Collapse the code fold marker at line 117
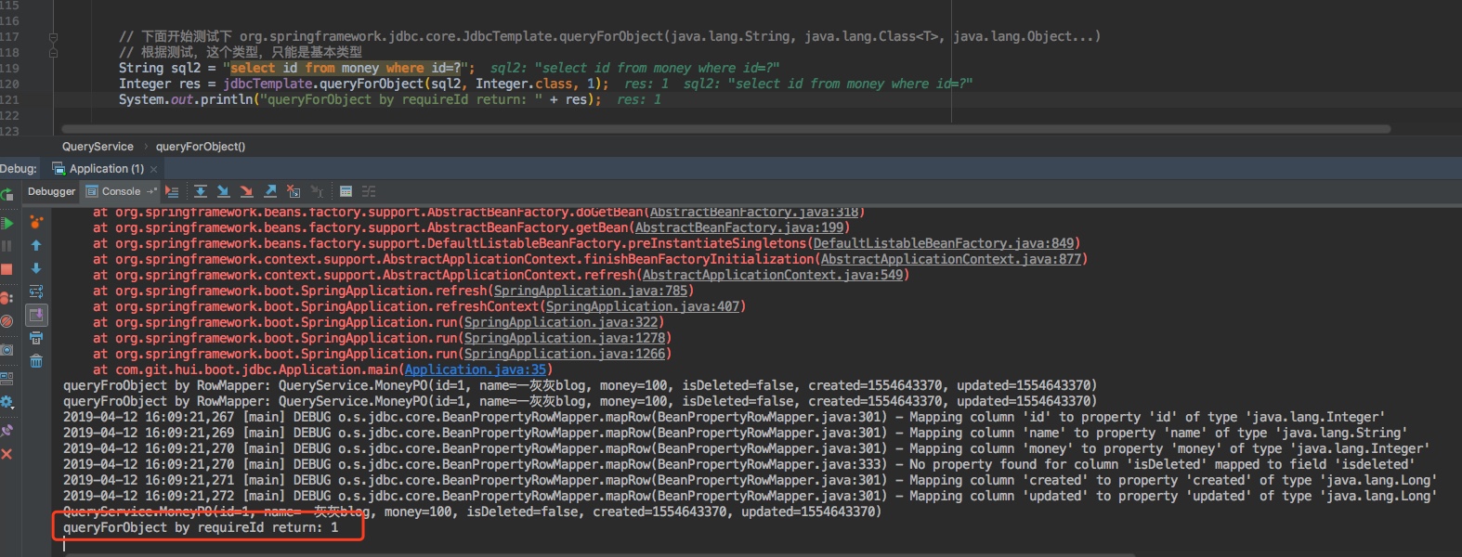This screenshot has height=557, width=1462. (53, 37)
